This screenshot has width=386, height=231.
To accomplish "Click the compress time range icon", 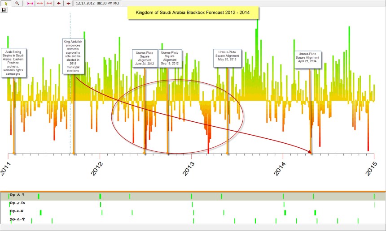I will click(48, 3).
